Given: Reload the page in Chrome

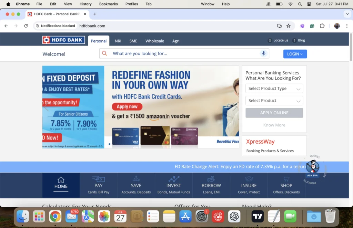Looking at the screenshot, I should pyautogui.click(x=26, y=26).
